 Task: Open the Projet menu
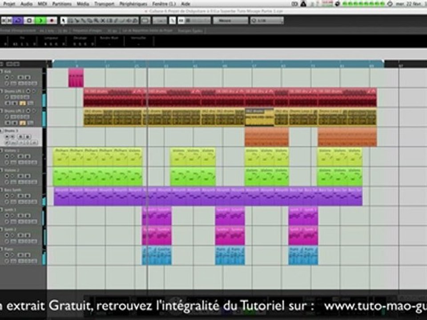9,4
